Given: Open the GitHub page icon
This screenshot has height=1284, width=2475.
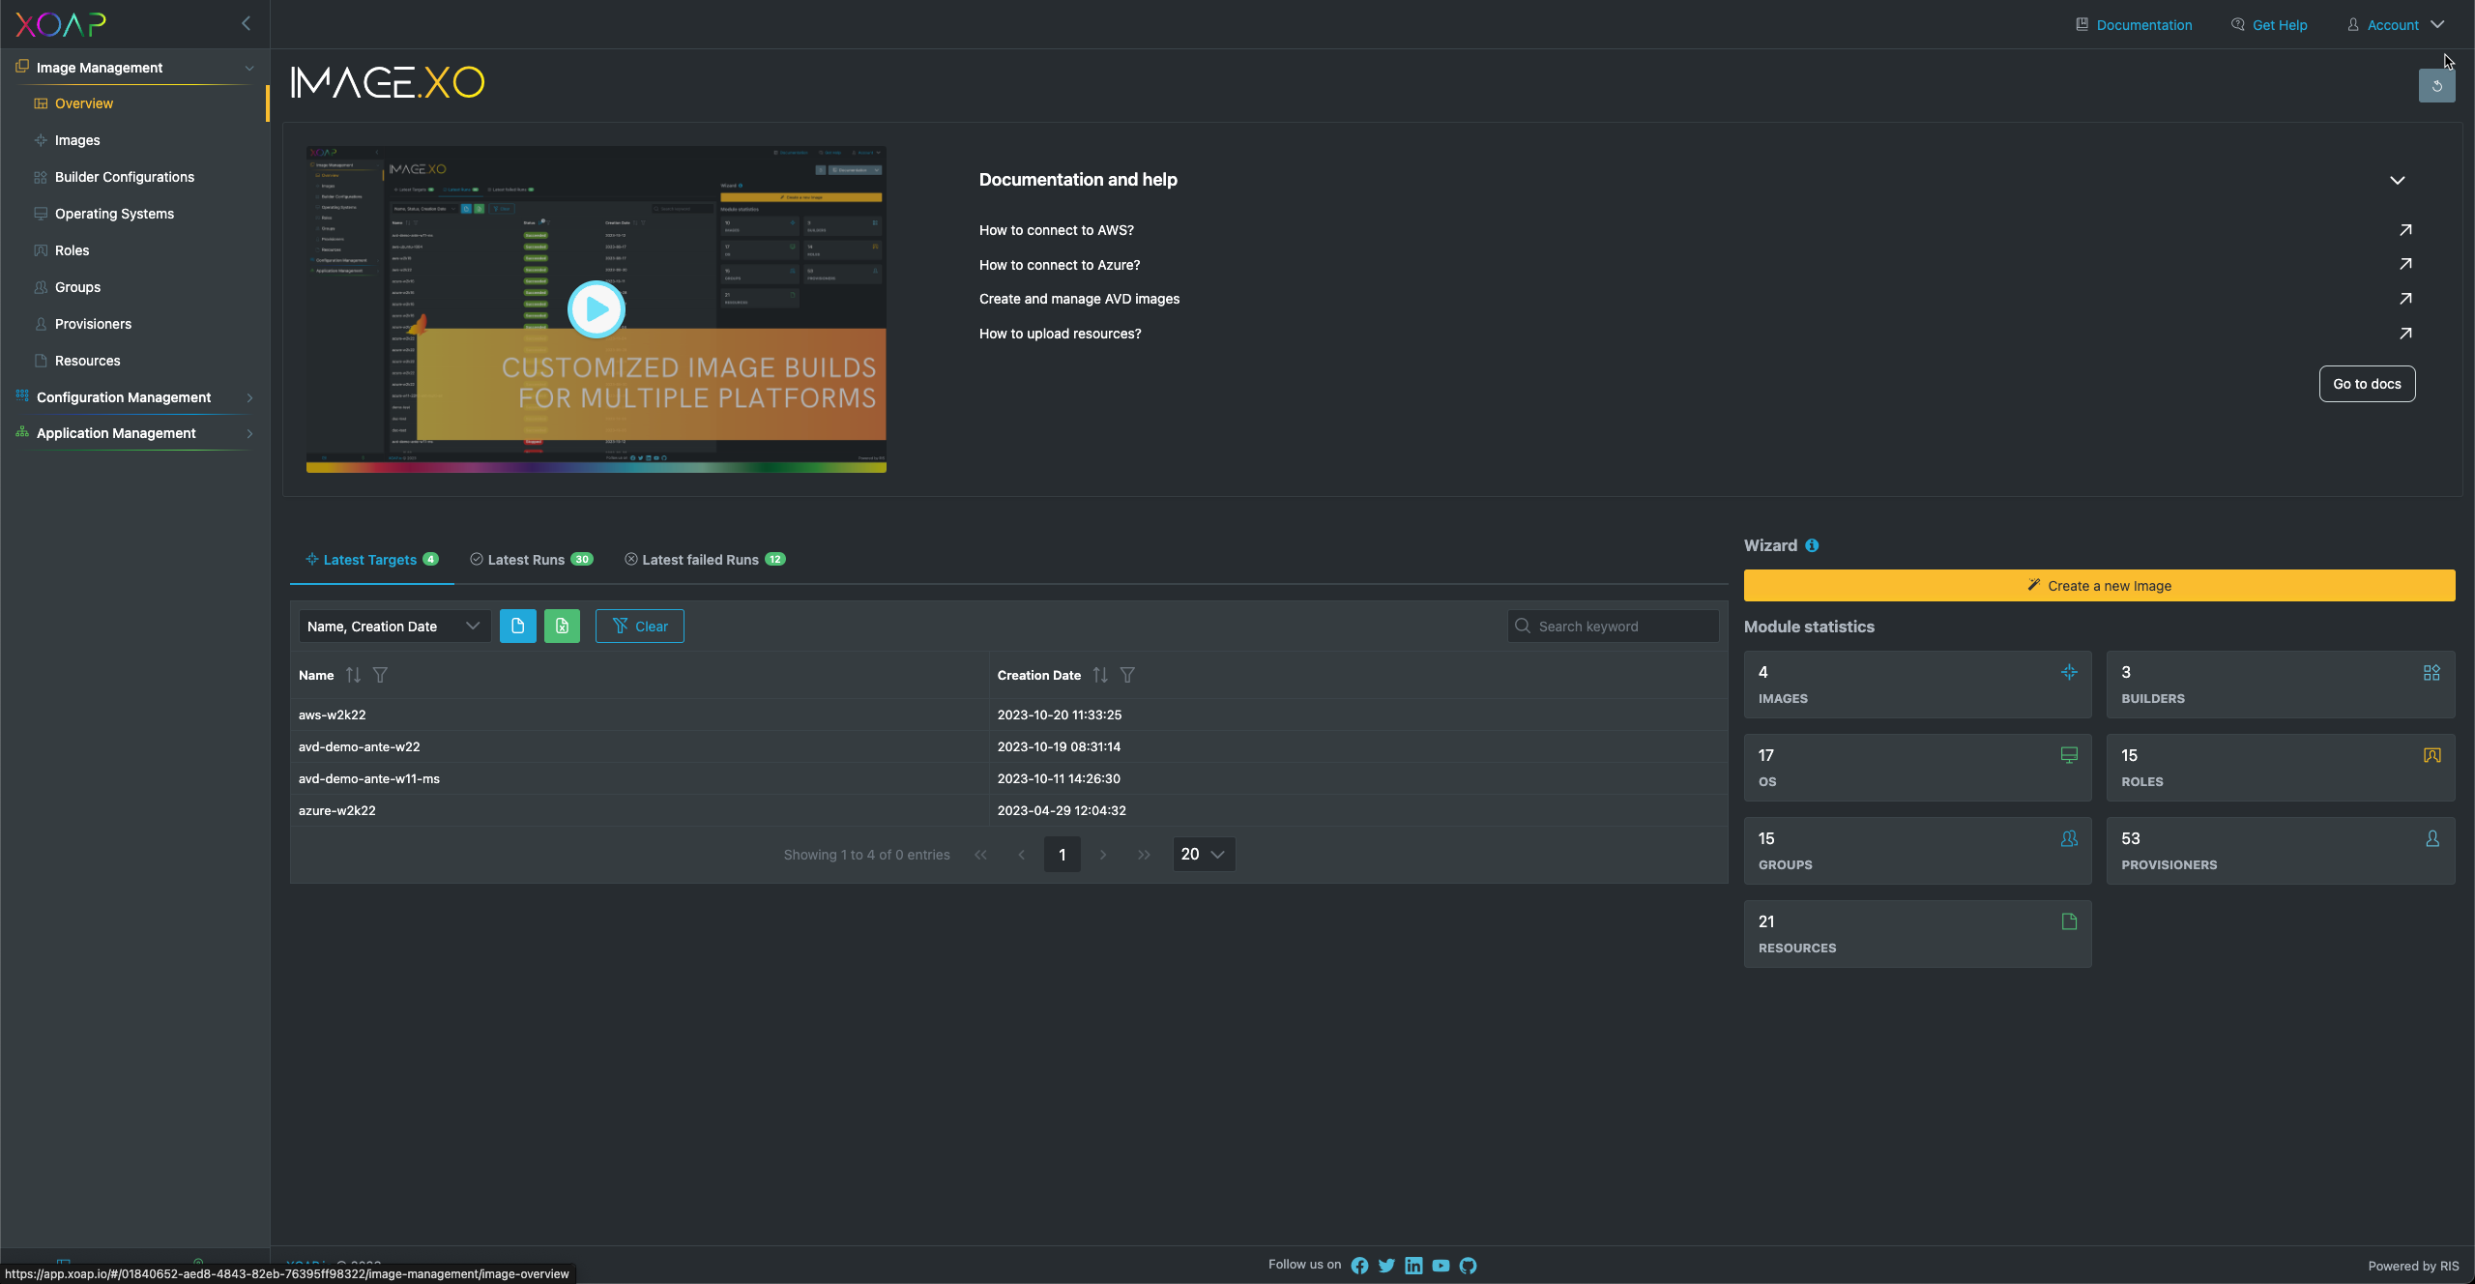Looking at the screenshot, I should pyautogui.click(x=1468, y=1266).
